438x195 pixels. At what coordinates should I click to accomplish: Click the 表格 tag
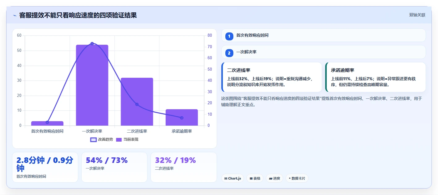(255, 178)
